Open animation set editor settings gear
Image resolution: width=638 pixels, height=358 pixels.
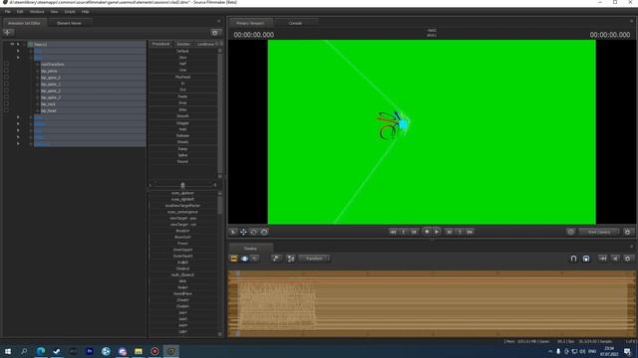coord(215,33)
